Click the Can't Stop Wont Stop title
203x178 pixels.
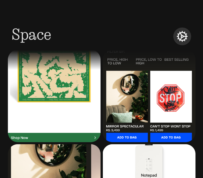[x=170, y=126]
